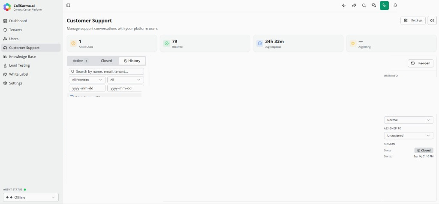
Task: Click the green phone dialer button
Action: tap(384, 5)
